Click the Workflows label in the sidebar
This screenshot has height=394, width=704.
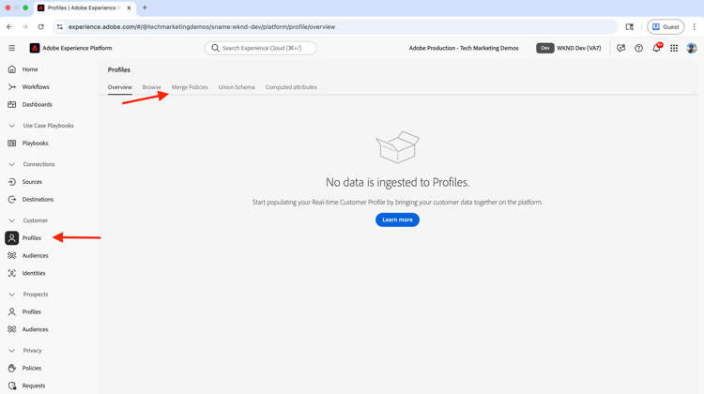click(36, 86)
